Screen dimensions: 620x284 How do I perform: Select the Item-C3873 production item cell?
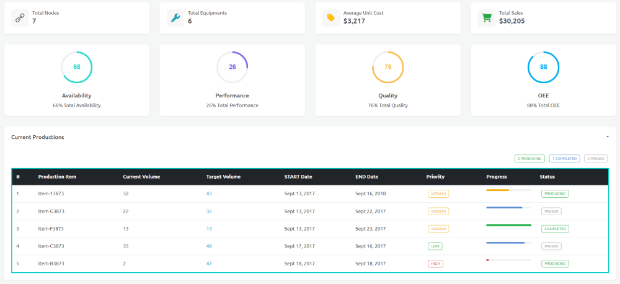tap(51, 246)
